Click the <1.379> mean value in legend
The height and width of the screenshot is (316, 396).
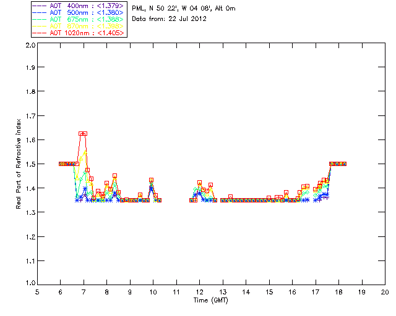pos(110,6)
